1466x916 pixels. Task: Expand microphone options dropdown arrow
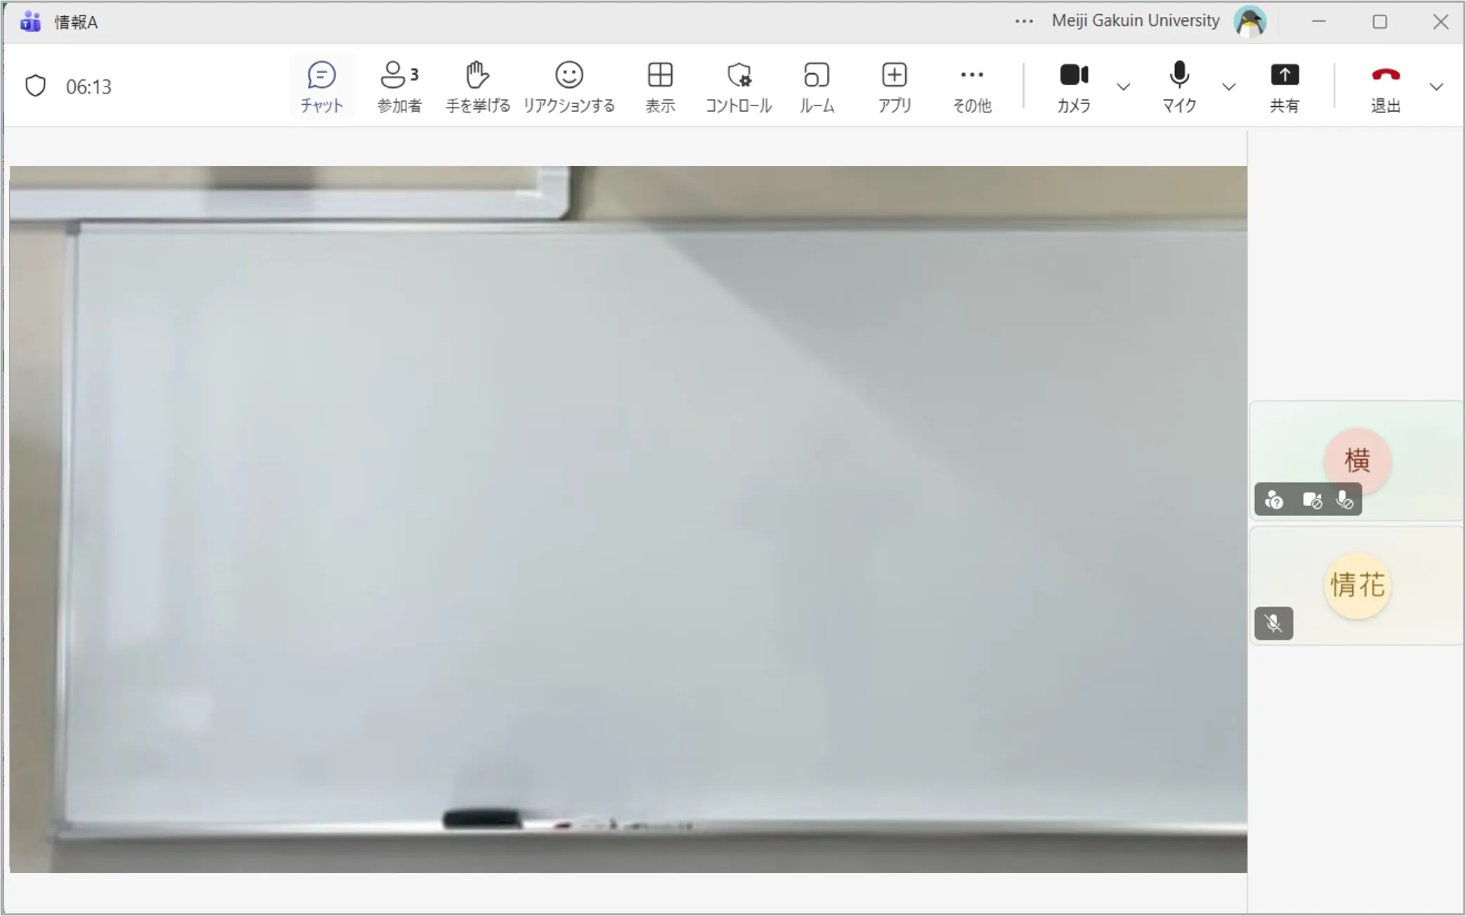click(x=1228, y=87)
